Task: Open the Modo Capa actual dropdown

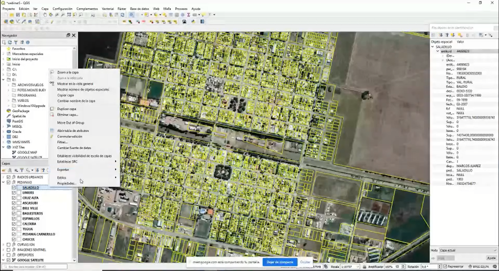Action: (468, 250)
